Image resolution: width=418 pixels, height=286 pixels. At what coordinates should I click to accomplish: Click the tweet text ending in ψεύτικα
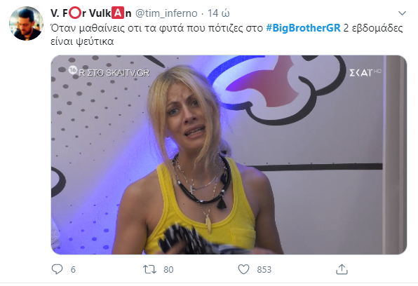(x=227, y=34)
